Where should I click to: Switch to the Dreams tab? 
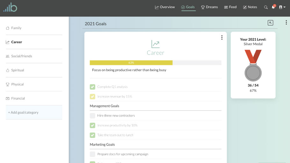click(209, 7)
